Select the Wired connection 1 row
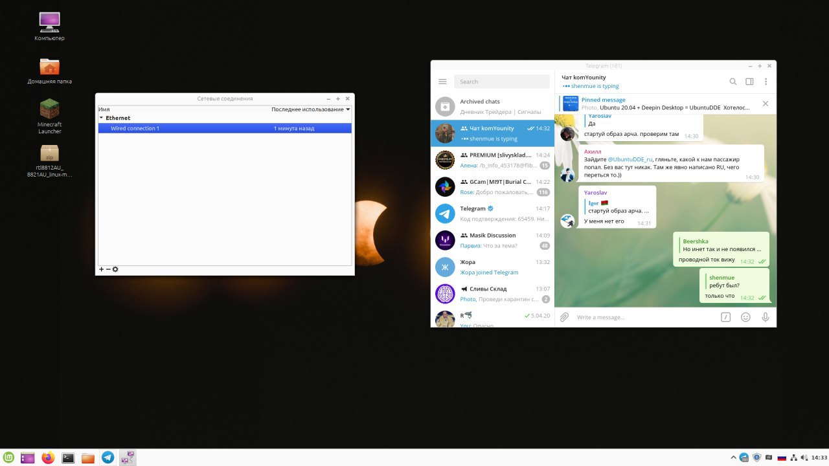Viewport: 829px width, 466px height. point(225,128)
